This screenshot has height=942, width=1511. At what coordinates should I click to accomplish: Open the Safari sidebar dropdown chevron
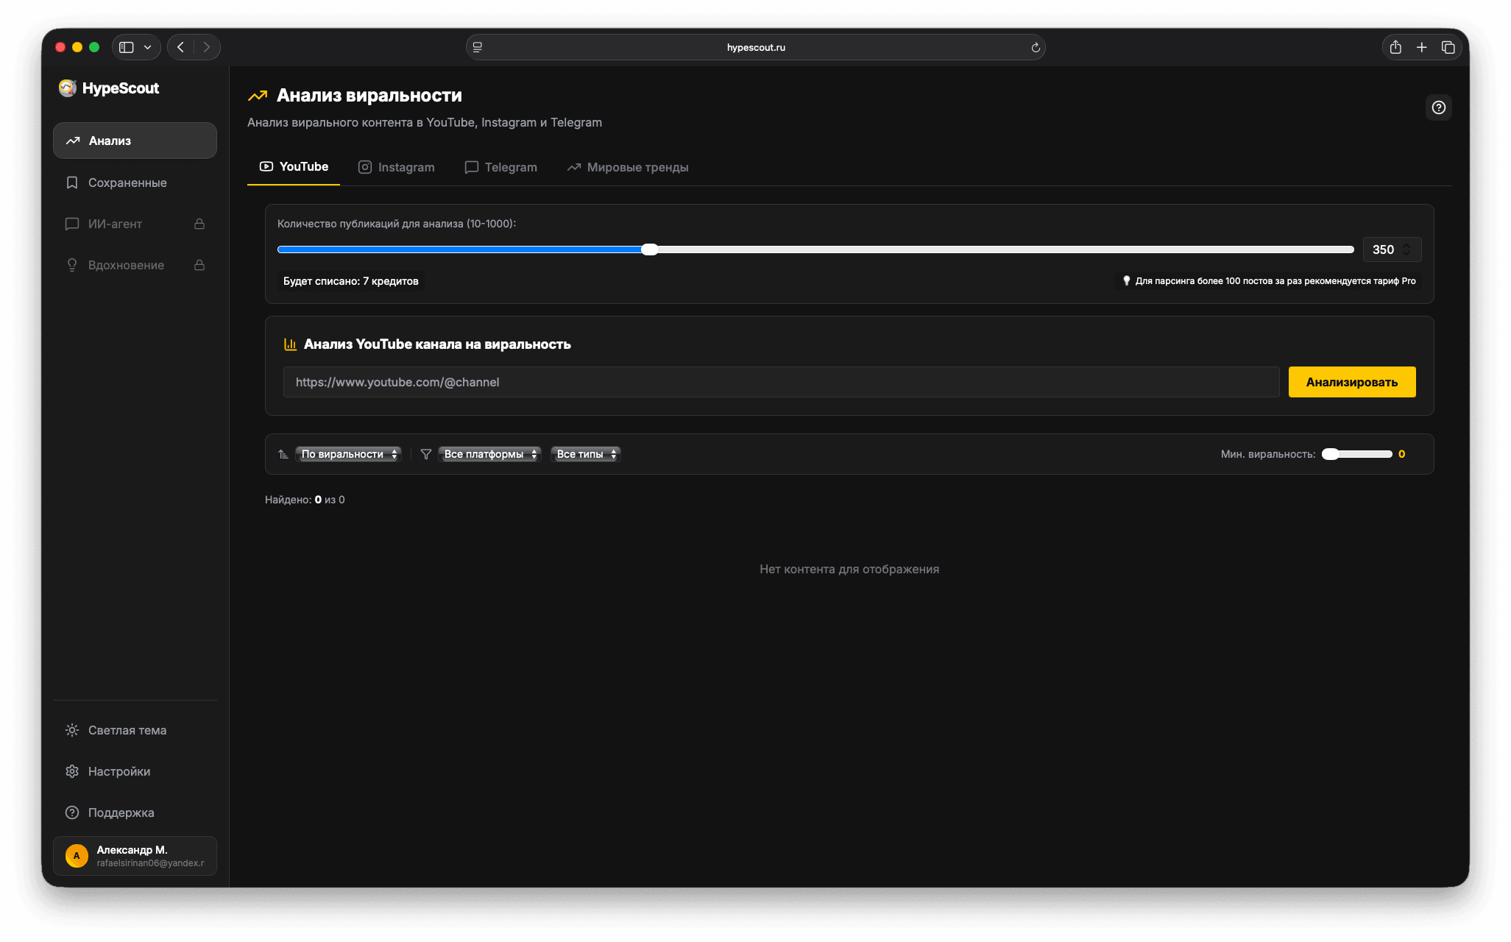pyautogui.click(x=148, y=47)
